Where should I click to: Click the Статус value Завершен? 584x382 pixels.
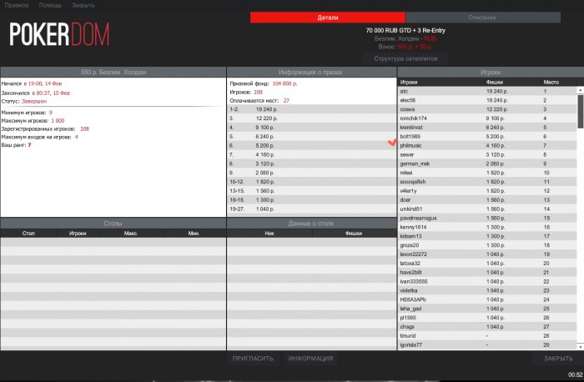pyautogui.click(x=34, y=101)
